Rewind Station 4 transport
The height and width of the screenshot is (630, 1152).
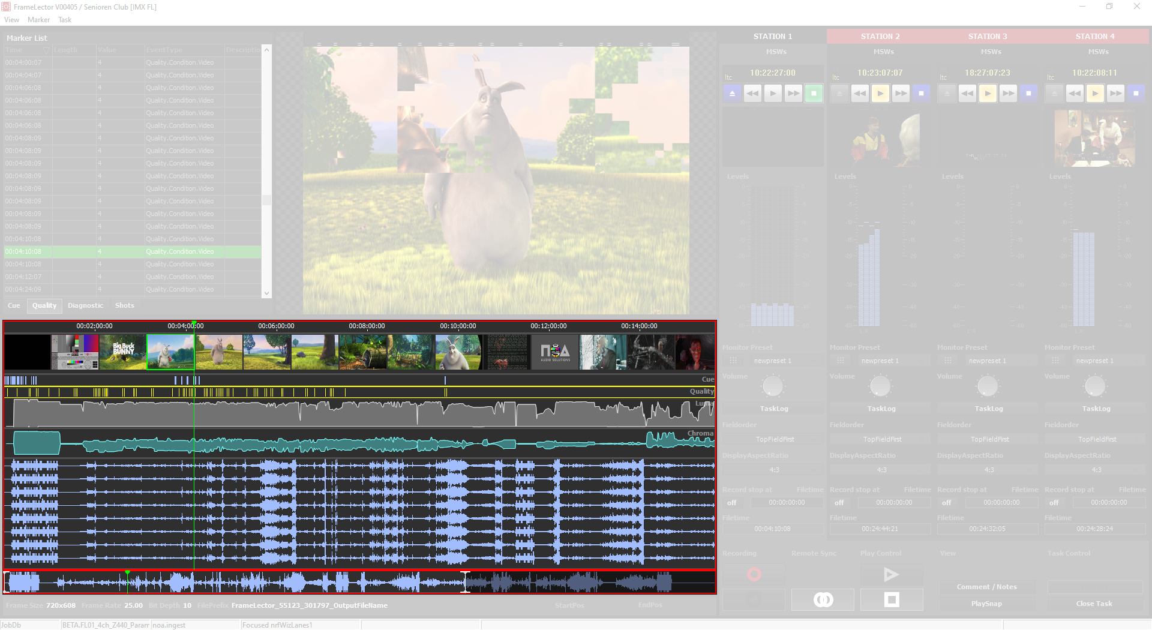(1075, 94)
